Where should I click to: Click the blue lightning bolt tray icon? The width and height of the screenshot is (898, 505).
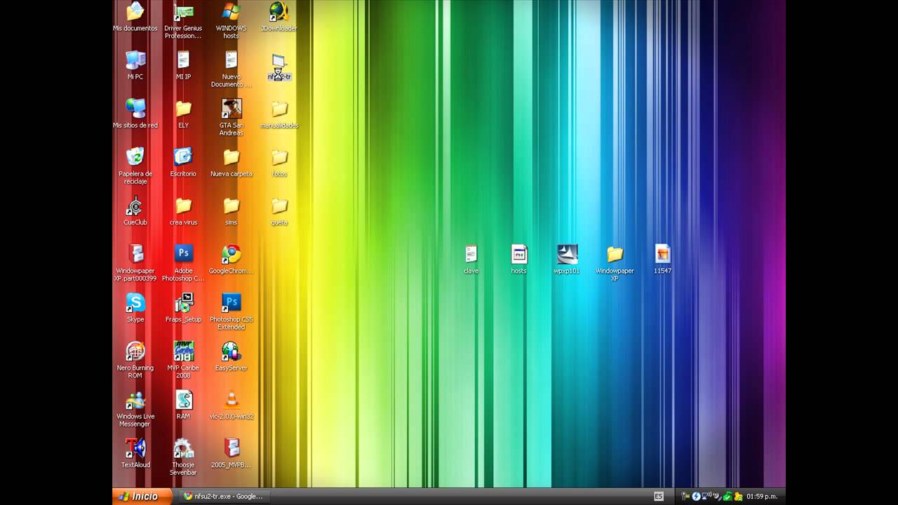point(696,497)
